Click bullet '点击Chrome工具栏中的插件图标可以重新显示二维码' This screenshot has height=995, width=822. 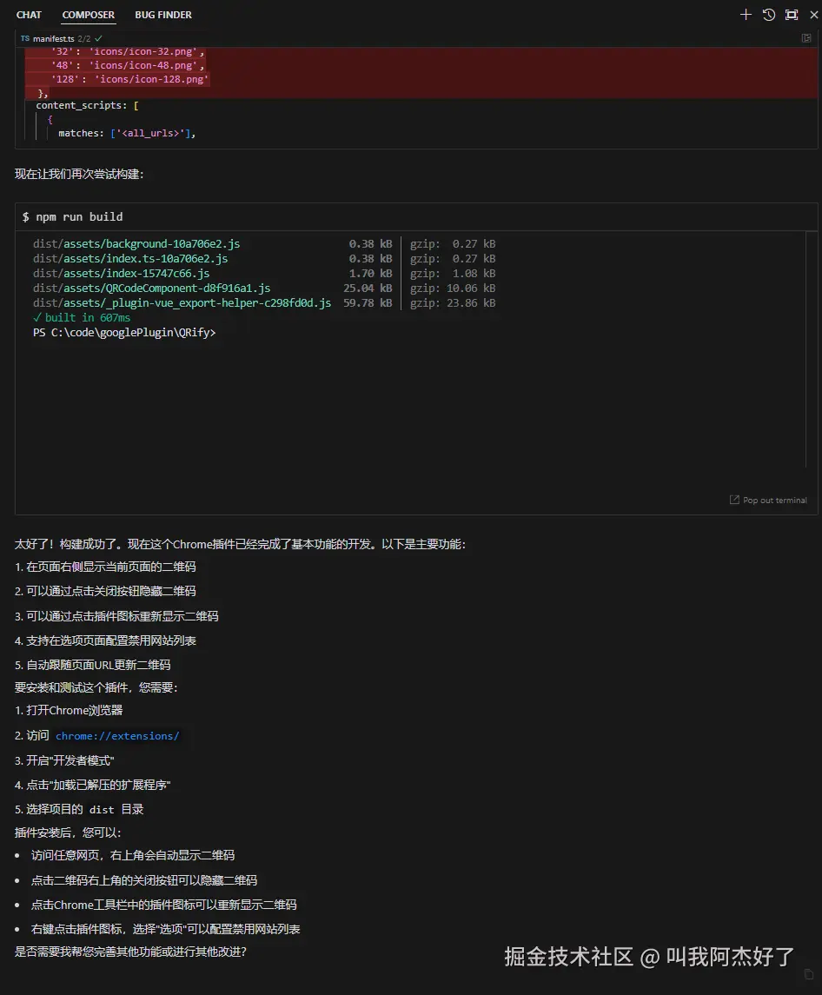tap(163, 905)
